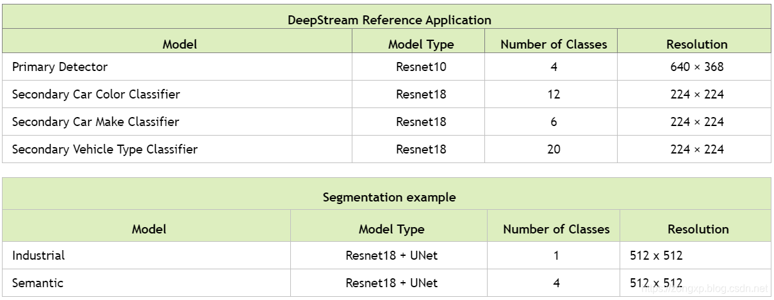
Task: Click "Number of Classes" header in the DeepStream table
Action: (554, 44)
